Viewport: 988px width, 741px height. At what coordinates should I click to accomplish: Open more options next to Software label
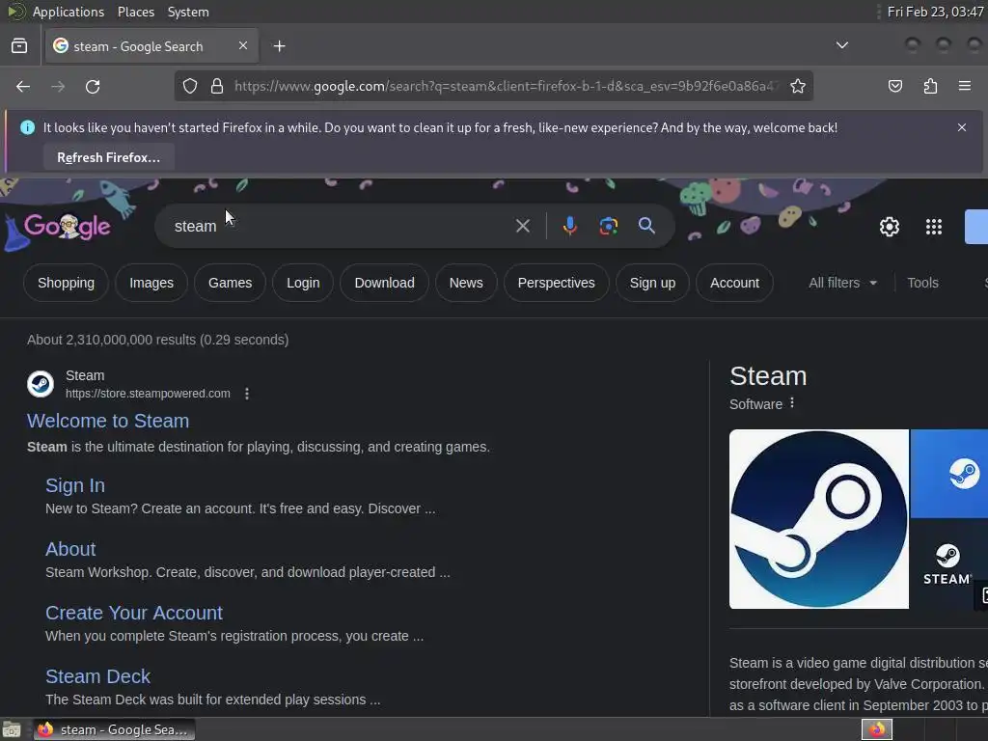click(792, 402)
